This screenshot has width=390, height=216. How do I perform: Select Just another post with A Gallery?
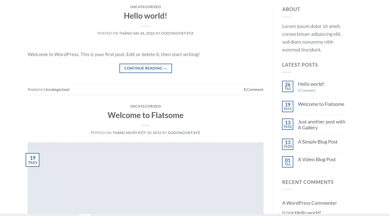[x=321, y=125]
